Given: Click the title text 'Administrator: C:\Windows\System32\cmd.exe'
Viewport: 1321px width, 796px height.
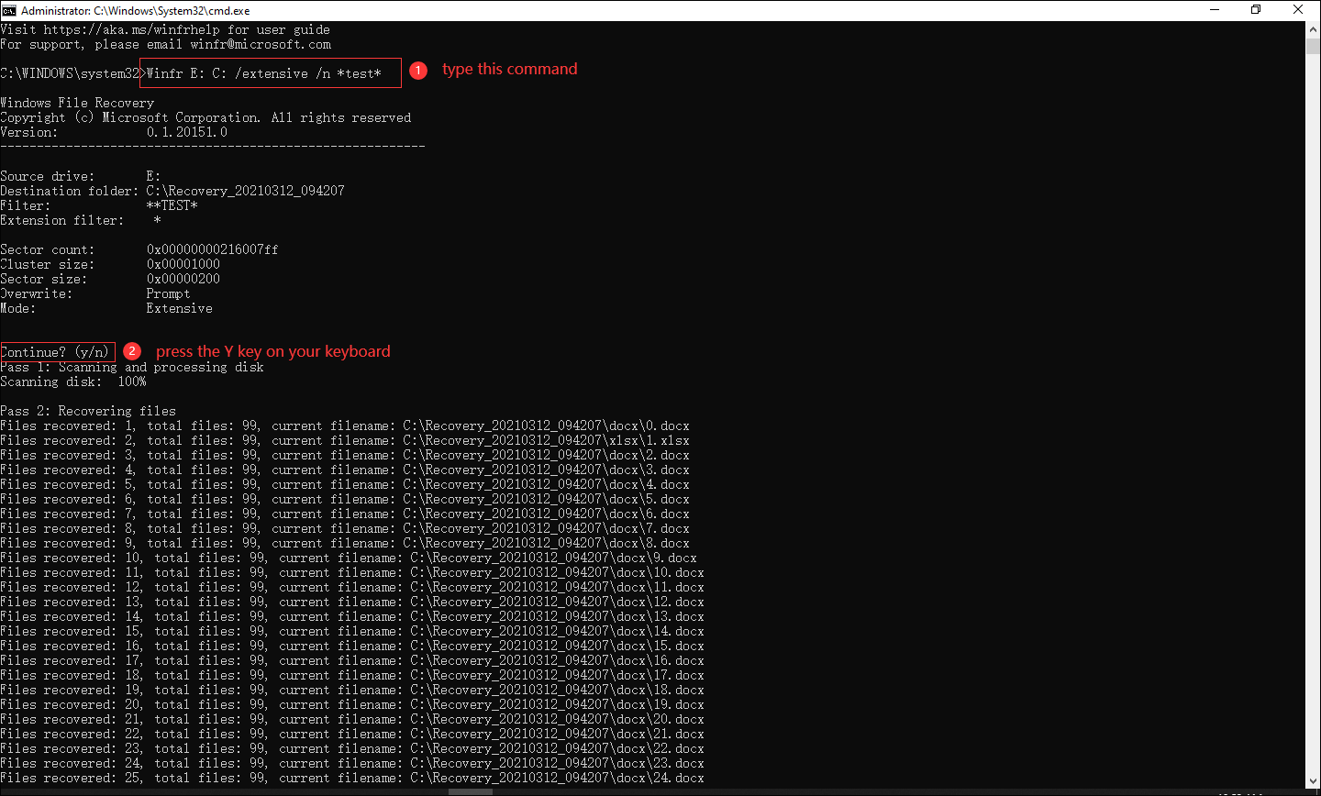Looking at the screenshot, I should coord(135,11).
